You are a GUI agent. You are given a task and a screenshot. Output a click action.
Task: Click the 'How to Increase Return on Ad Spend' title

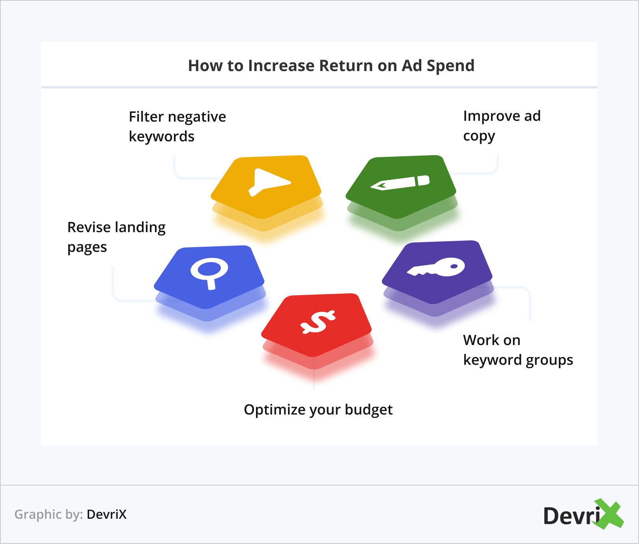[331, 66]
